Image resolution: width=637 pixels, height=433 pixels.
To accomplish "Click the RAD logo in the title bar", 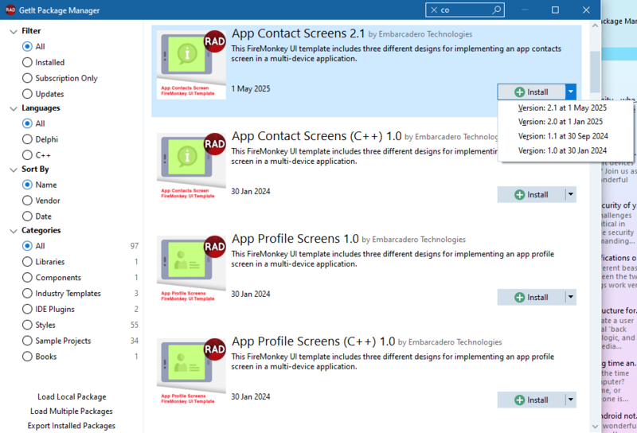I will [x=10, y=10].
